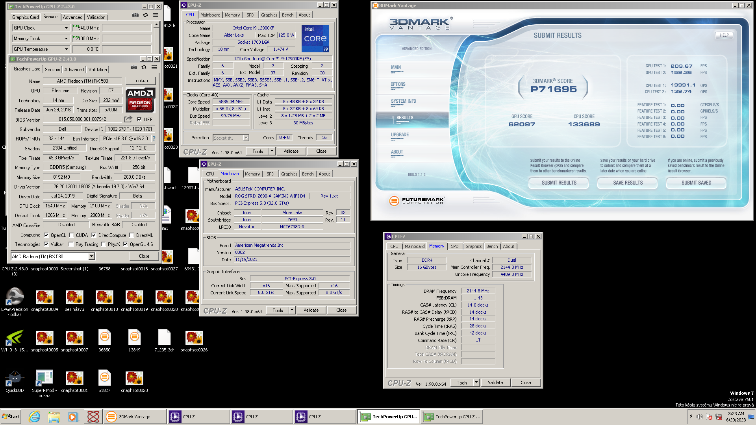Open the SPD tab in the CPU-Z Memory window
Viewport: 756px width, 425px height.
click(x=454, y=246)
